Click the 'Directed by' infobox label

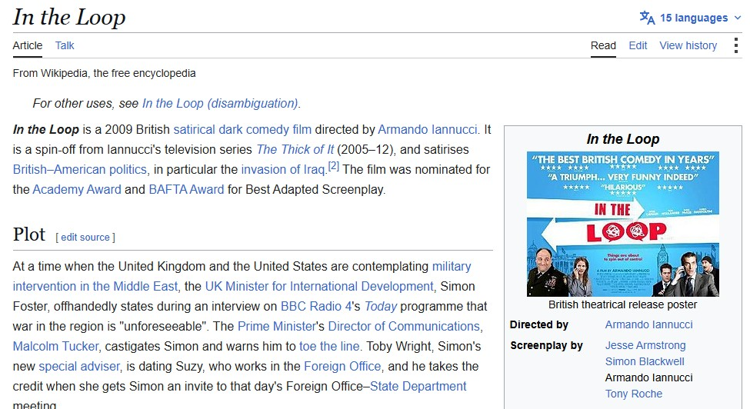[x=539, y=325]
